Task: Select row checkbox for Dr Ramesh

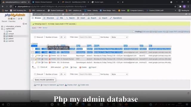Action: (x=33, y=52)
